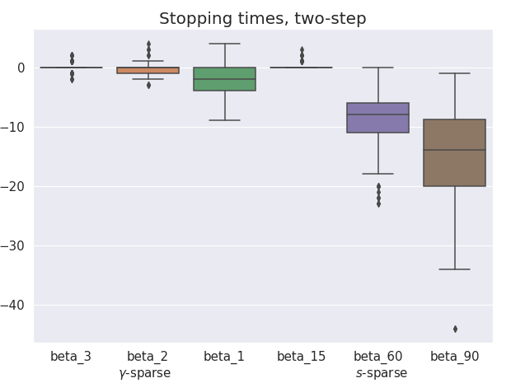Click the chart title 'Stopping times, two-step'

262,18
